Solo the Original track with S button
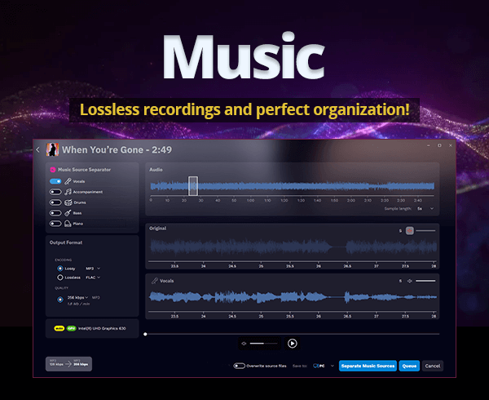Image resolution: width=489 pixels, height=400 pixels. point(399,231)
